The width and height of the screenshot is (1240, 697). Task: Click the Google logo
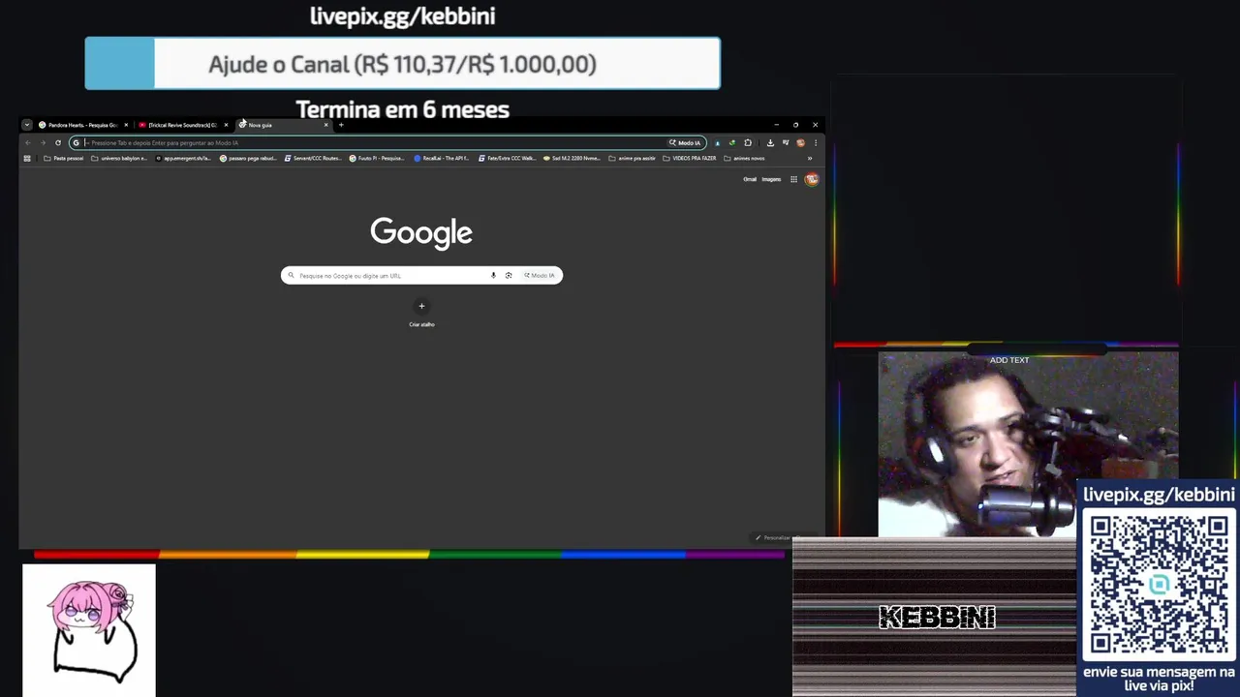[x=421, y=233]
